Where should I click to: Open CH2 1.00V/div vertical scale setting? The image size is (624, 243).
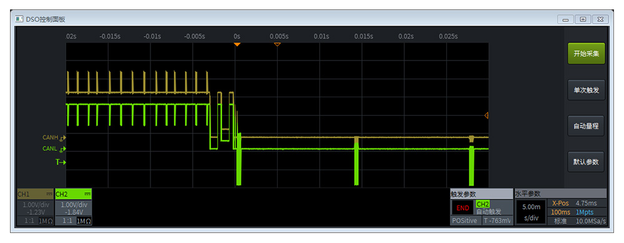click(74, 205)
